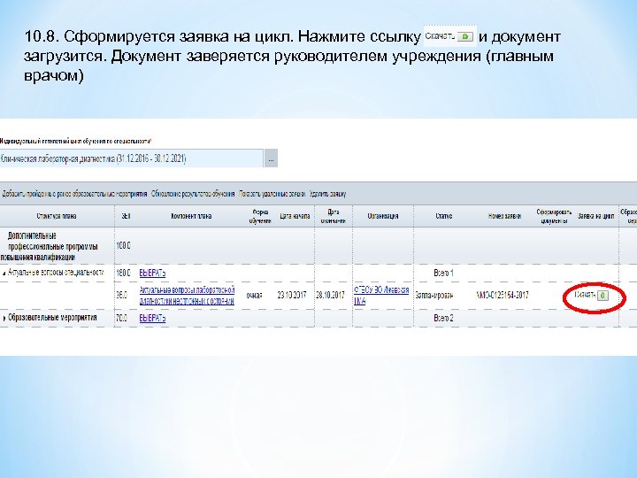Screen dimensions: 637x478
Task: Click the 'Структура плана' column header
Action: point(57,216)
